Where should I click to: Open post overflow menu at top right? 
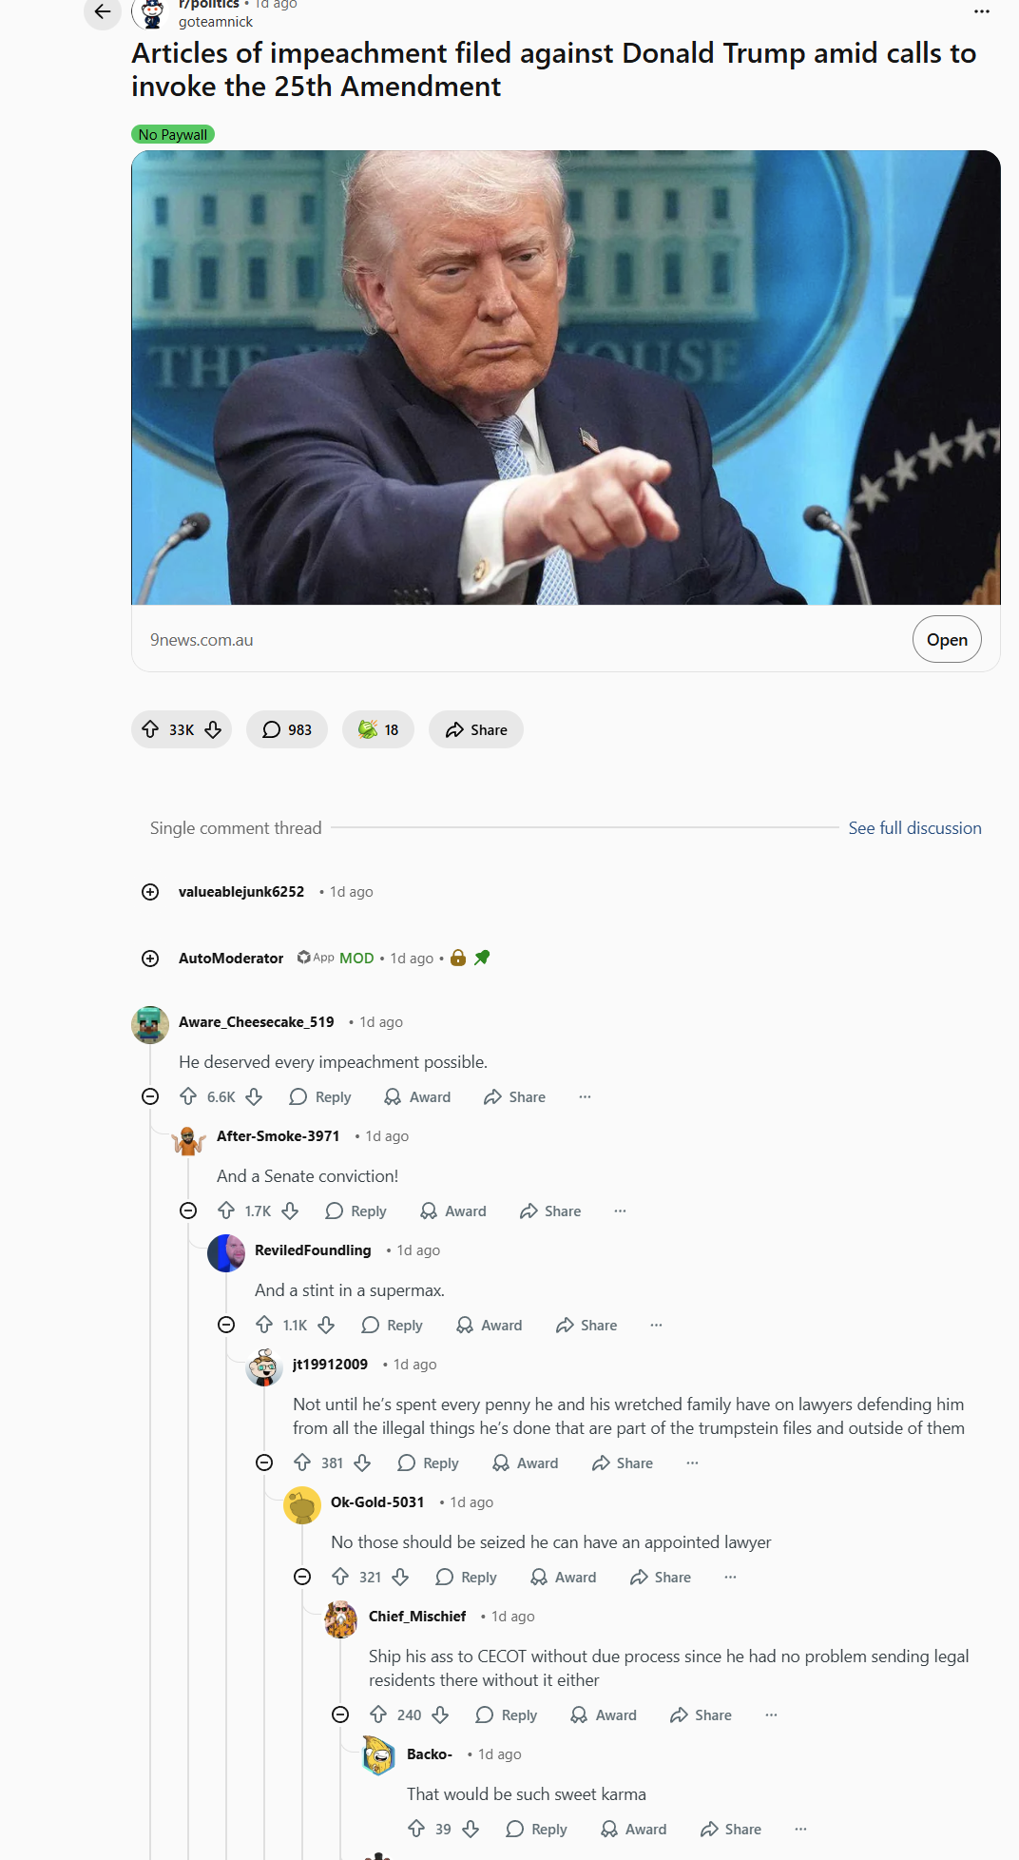coord(982,11)
